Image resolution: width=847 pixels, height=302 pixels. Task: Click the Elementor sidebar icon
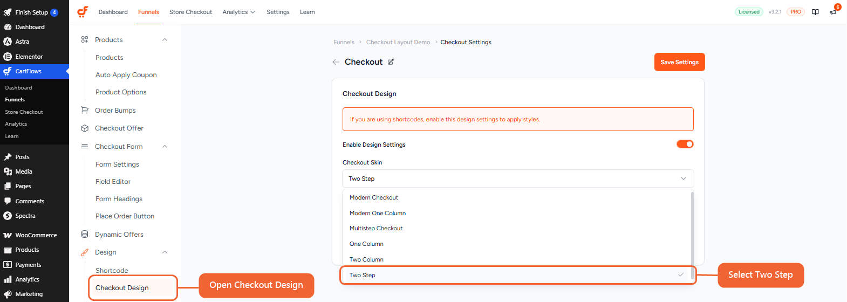[x=8, y=57]
